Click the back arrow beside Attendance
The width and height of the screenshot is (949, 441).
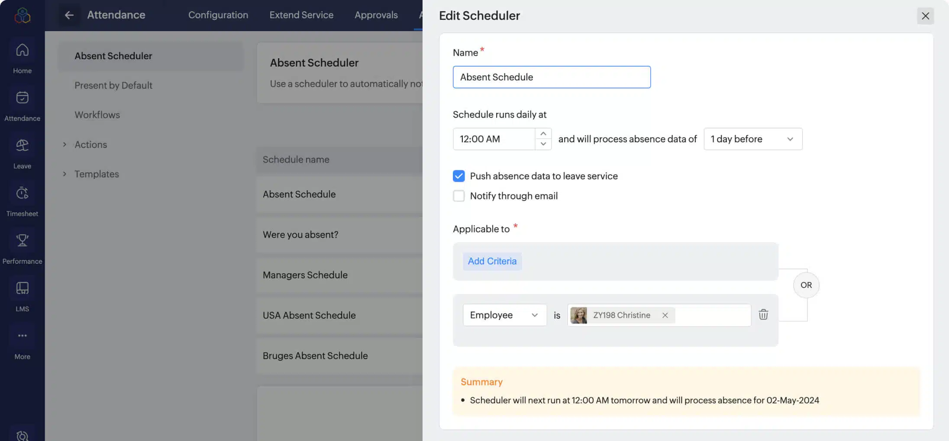point(69,15)
